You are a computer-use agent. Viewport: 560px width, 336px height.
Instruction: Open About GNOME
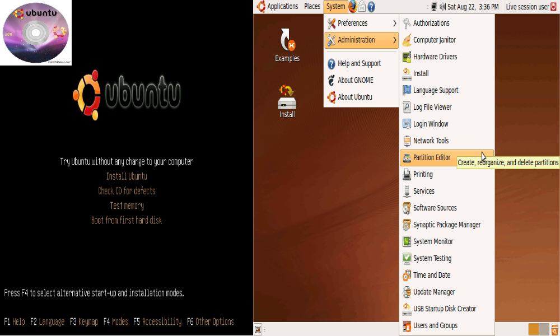click(361, 80)
